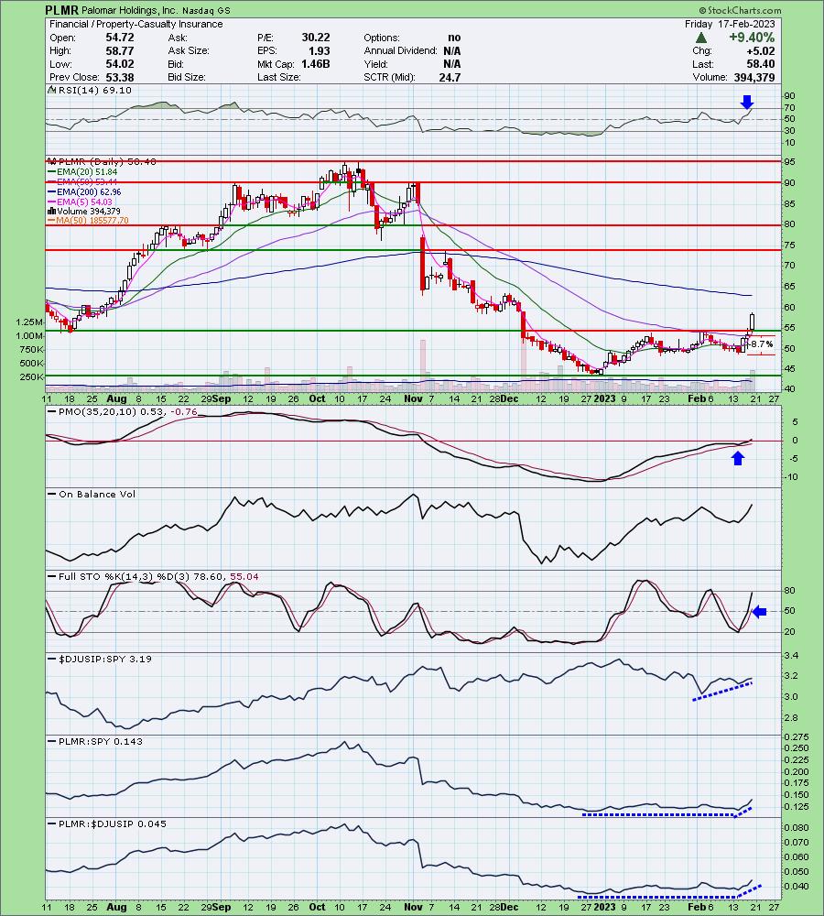Click the Chg value +5.02
This screenshot has width=824, height=916.
760,50
